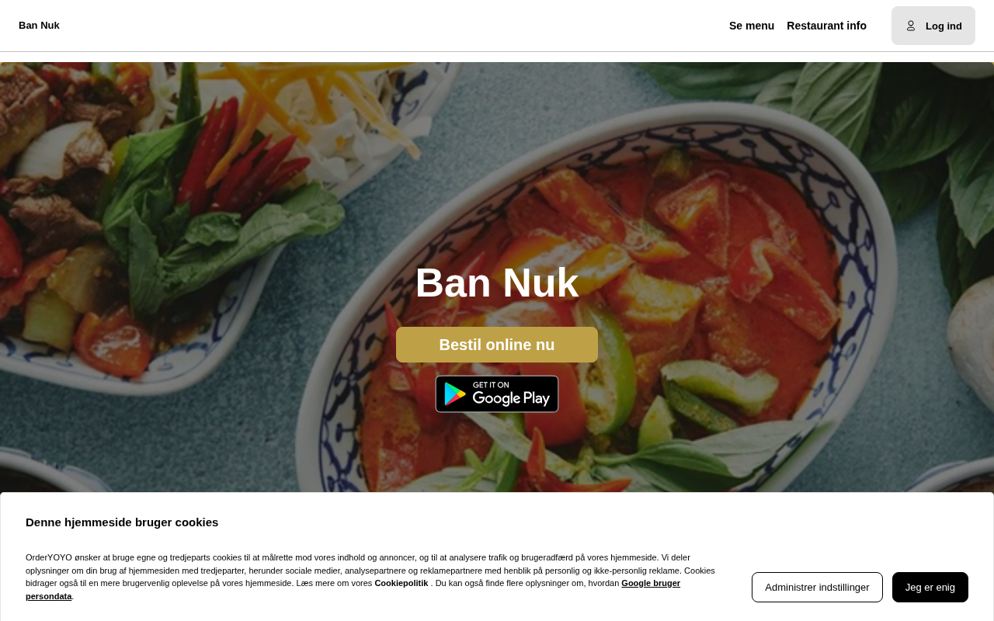Open the Restaurant info navigation item
The image size is (994, 621).
click(826, 26)
